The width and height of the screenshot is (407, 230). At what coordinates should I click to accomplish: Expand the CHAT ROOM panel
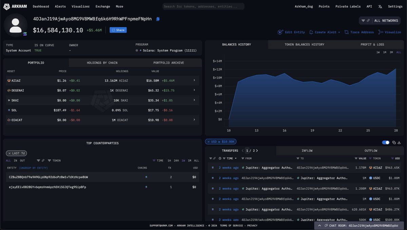[x=319, y=225]
